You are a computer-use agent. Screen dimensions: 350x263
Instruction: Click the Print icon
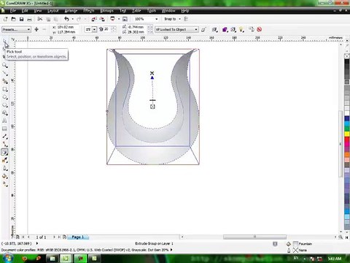click(x=29, y=19)
